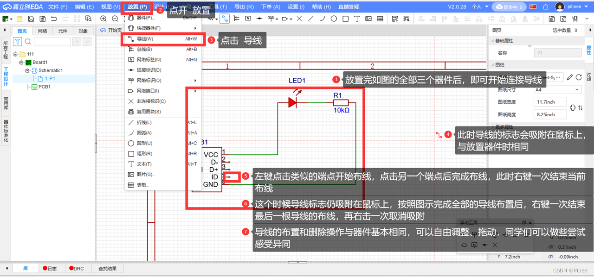Click the notification bell icon
The width and height of the screenshot is (594, 277).
click(546, 7)
